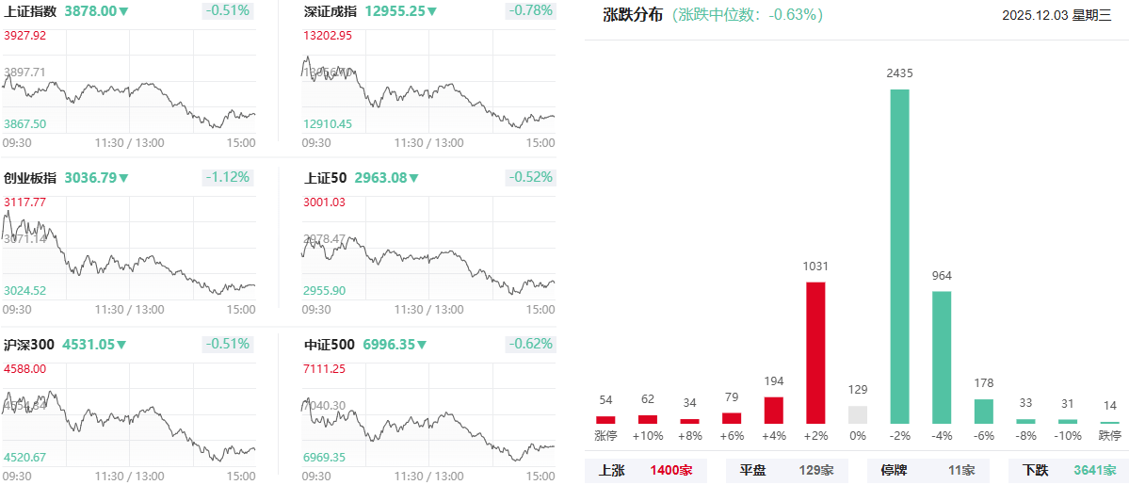Open the 沪深300 index link
Viewport: 1129px width, 485px height.
pos(29,345)
